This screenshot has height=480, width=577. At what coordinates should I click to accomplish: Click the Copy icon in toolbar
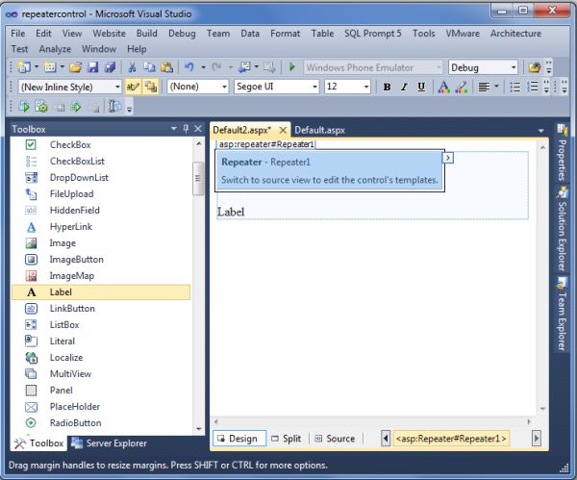[149, 67]
